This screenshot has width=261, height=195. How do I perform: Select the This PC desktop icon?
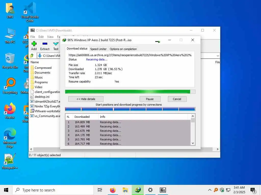coord(10,36)
